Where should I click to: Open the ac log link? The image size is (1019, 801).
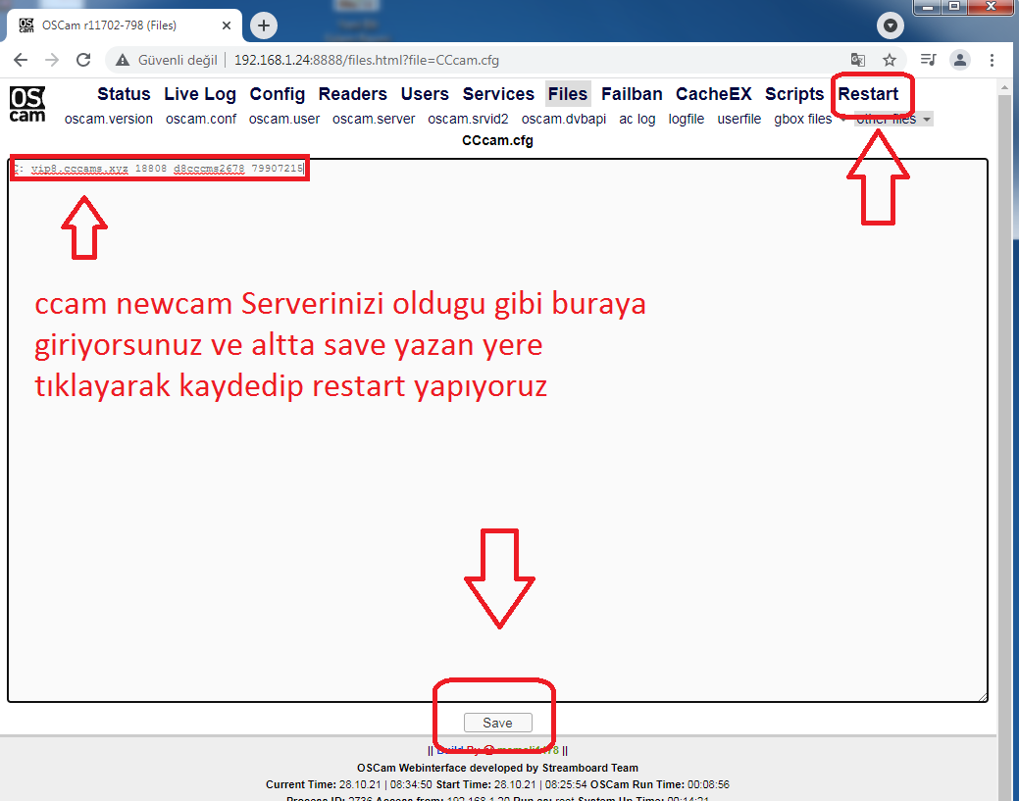coord(637,119)
